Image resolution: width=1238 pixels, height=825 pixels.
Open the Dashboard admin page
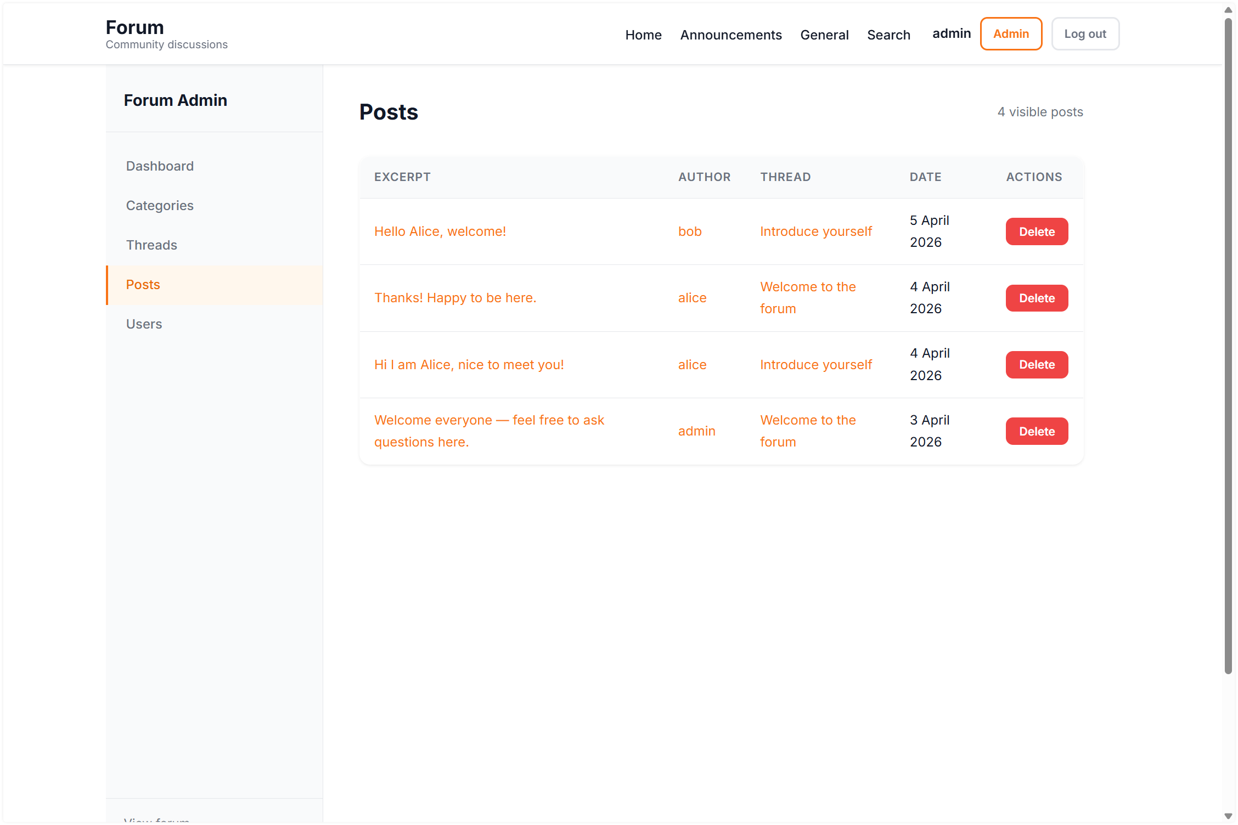pos(160,166)
